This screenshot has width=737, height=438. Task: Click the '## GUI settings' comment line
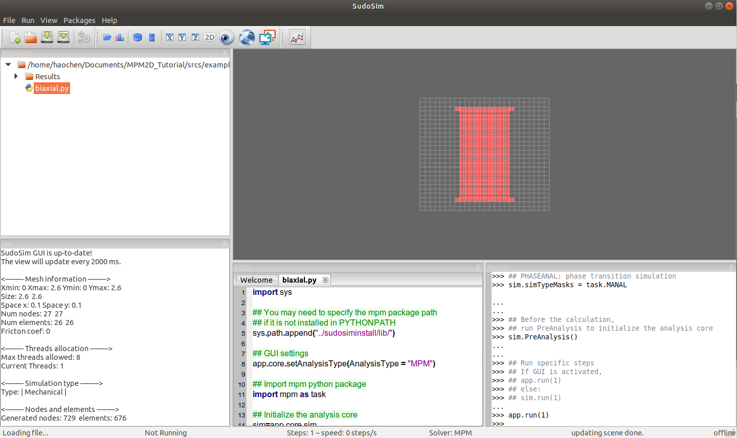click(280, 354)
